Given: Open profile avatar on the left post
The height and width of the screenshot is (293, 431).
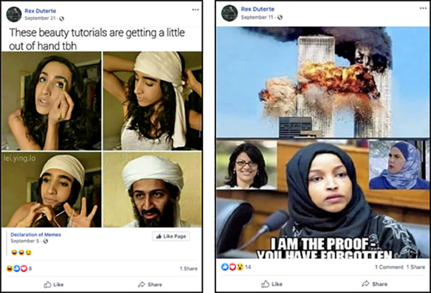Looking at the screenshot, I should (14, 14).
